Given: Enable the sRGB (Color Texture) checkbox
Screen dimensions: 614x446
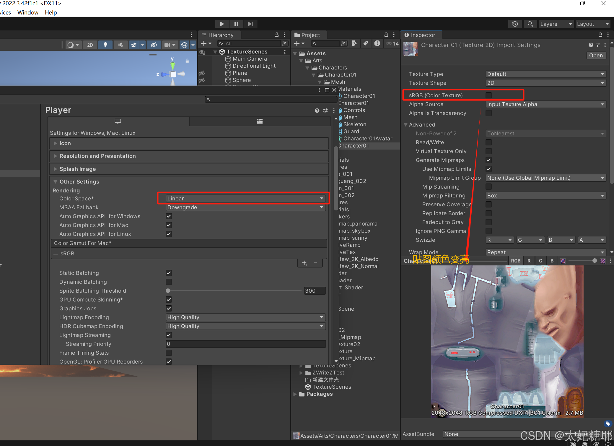Looking at the screenshot, I should coord(489,95).
